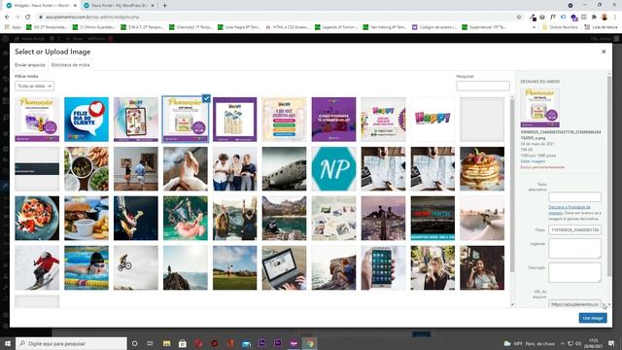622x350 pixels.
Task: Open the Chrome icon on taskbar
Action: click(x=309, y=343)
